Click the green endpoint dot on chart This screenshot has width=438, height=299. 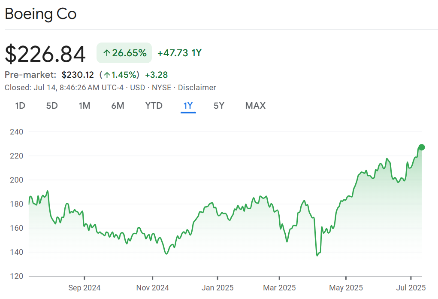coord(422,147)
